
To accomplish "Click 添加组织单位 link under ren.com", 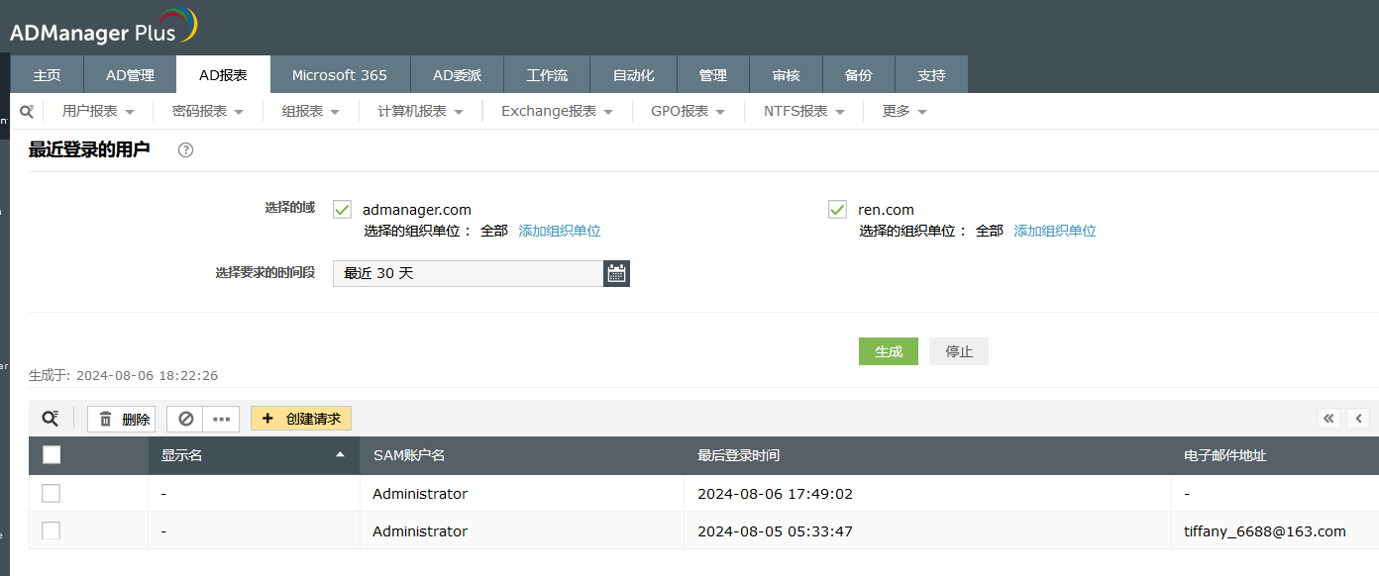I will pos(1055,231).
